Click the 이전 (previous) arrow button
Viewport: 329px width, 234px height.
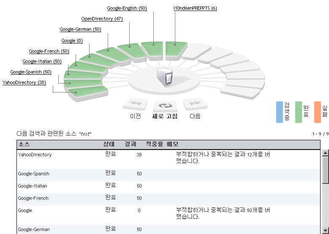(135, 104)
